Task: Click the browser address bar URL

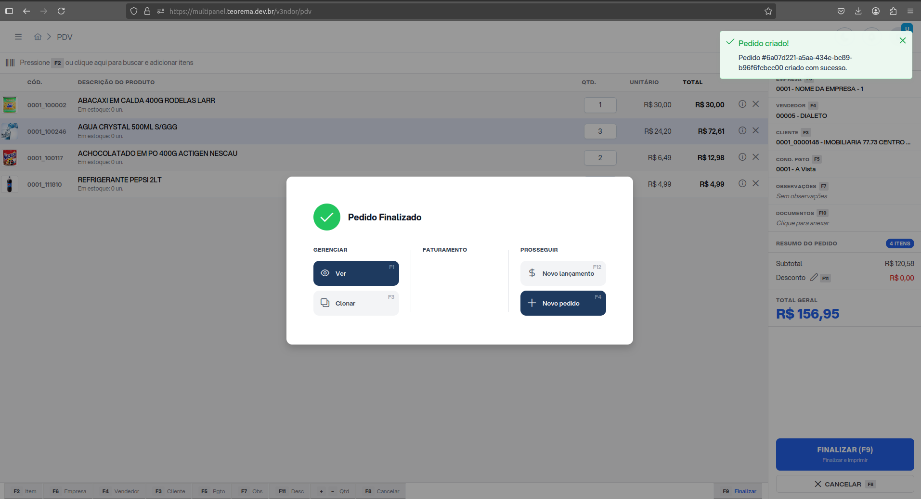Action: pos(240,11)
